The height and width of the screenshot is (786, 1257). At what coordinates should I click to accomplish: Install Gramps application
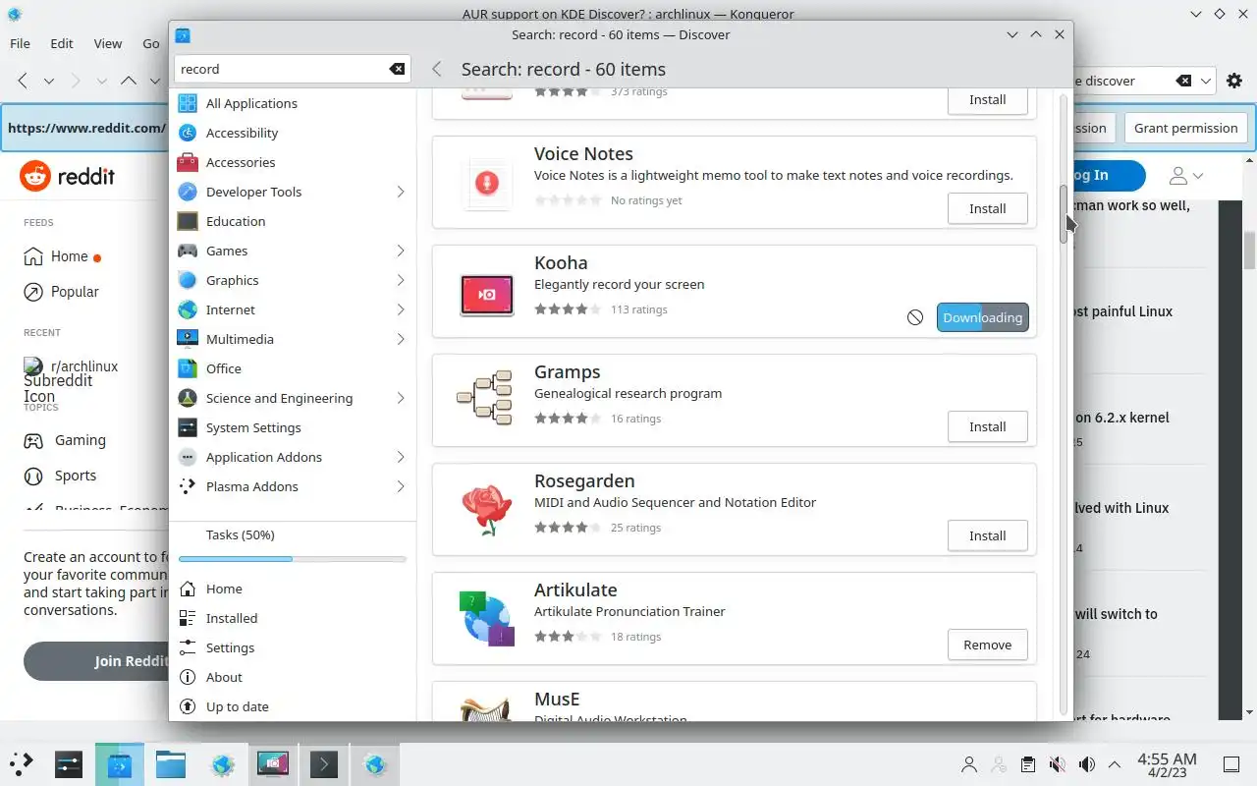987,426
